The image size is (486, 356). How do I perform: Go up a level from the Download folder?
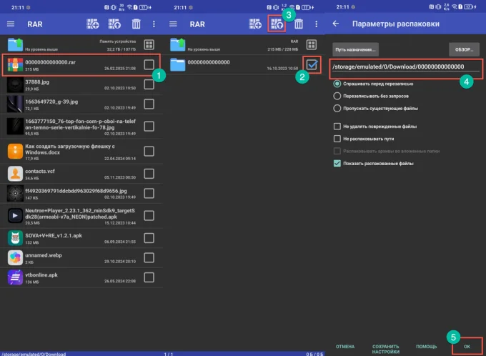click(x=15, y=44)
